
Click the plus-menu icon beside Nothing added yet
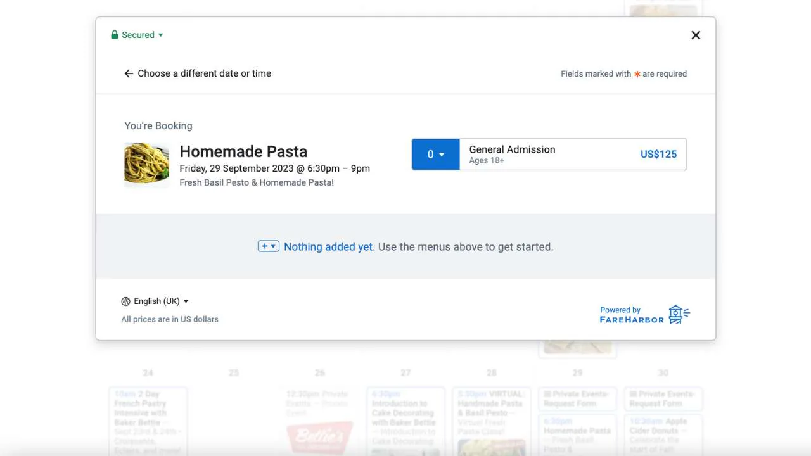(x=269, y=246)
